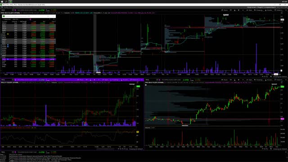Image resolution: width=288 pixels, height=162 pixels.
Task: Click the TPCS symbol field in top chart
Action: (6, 10)
